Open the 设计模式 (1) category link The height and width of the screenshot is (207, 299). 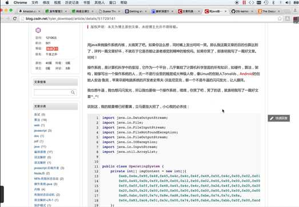pos(42,205)
